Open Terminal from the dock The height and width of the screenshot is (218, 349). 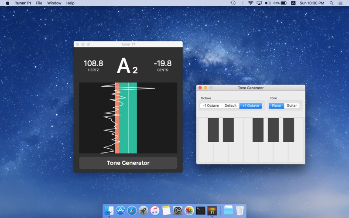[x=201, y=210]
